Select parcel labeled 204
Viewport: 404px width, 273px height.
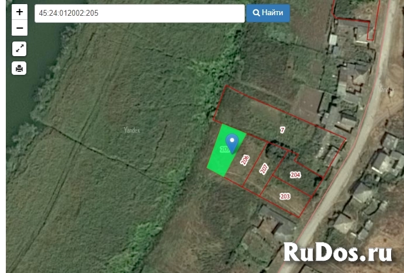click(295, 174)
